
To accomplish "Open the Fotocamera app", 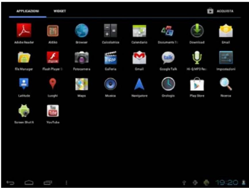I will (82, 57).
